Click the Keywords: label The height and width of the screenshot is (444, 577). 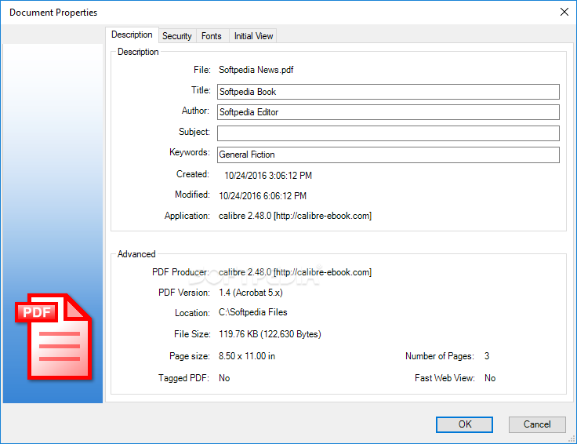click(190, 152)
